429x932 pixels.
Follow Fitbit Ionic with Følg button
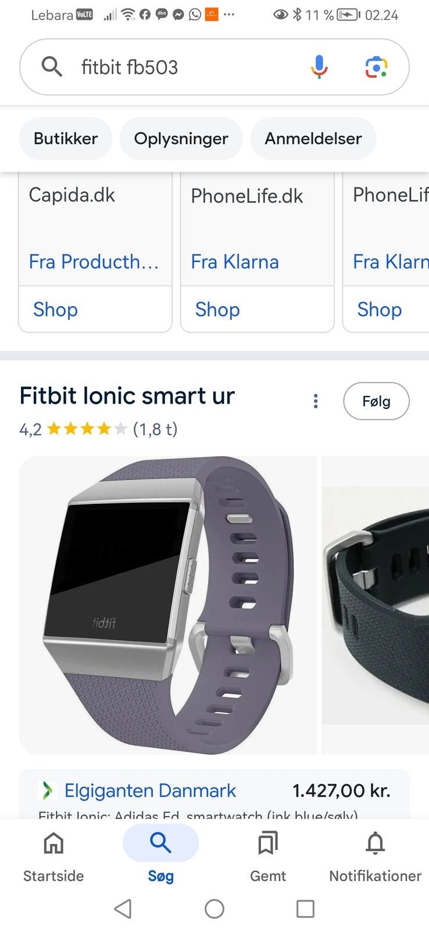coord(376,401)
